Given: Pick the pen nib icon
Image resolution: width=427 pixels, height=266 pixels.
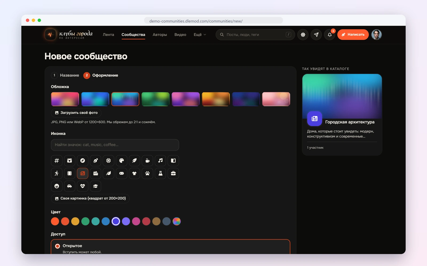Looking at the screenshot, I should click(96, 161).
